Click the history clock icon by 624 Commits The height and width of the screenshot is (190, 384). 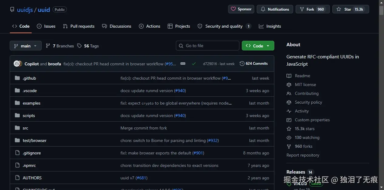coord(242,64)
